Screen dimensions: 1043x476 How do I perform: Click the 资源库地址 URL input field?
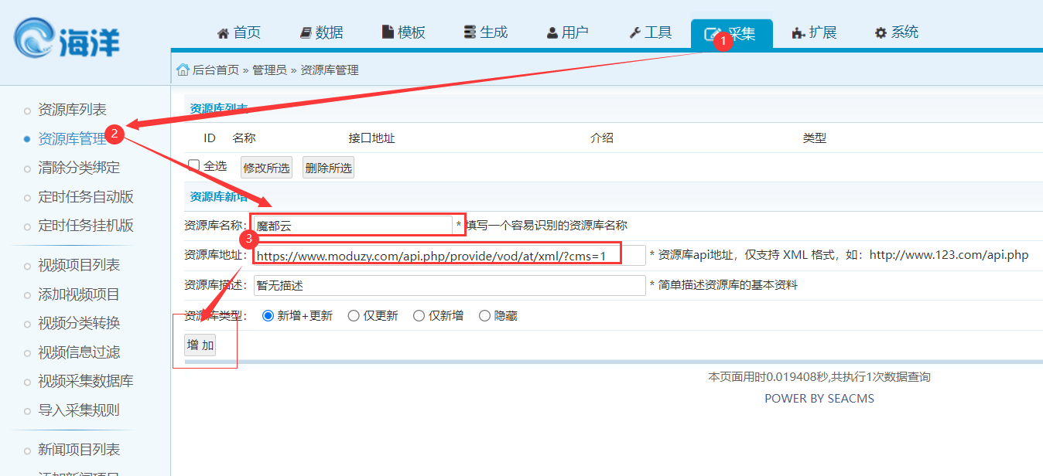[x=449, y=256]
